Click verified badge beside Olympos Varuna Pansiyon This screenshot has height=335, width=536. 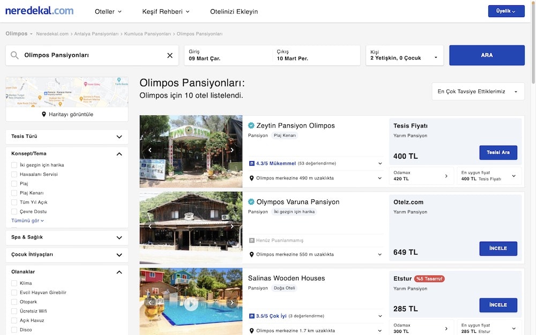251,202
